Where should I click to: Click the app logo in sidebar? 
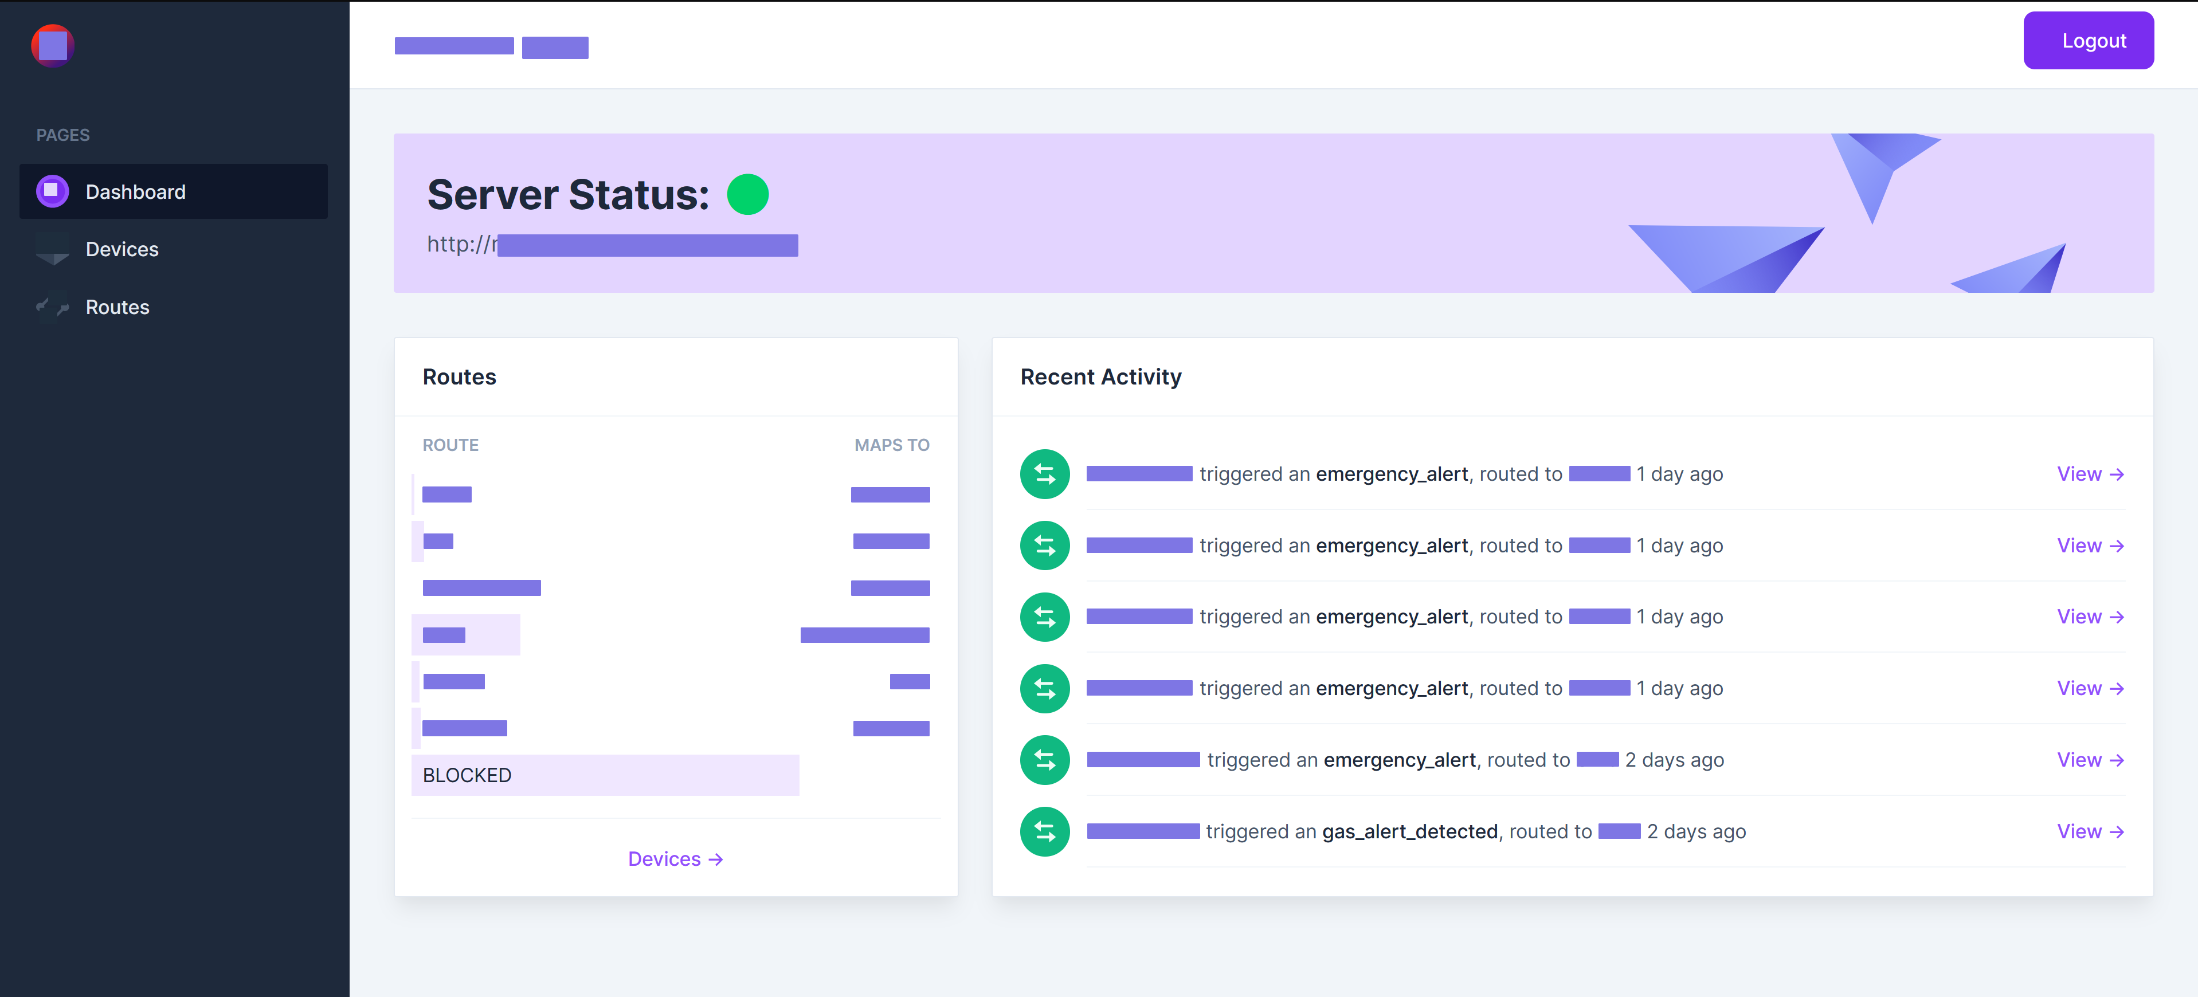53,45
